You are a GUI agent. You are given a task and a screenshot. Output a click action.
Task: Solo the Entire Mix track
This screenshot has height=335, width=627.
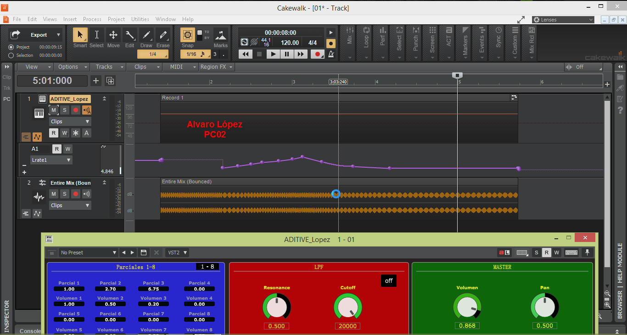pyautogui.click(x=65, y=194)
